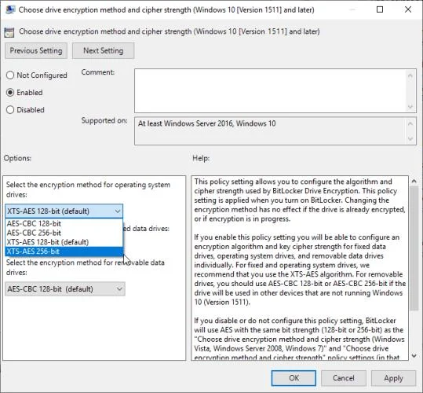Open the removable data drives encryption dropdown
Screen dimensions: 423x393
pyautogui.click(x=65, y=289)
